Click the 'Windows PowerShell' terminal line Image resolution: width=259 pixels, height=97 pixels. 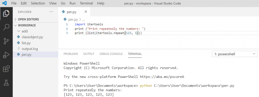[x=82, y=63]
